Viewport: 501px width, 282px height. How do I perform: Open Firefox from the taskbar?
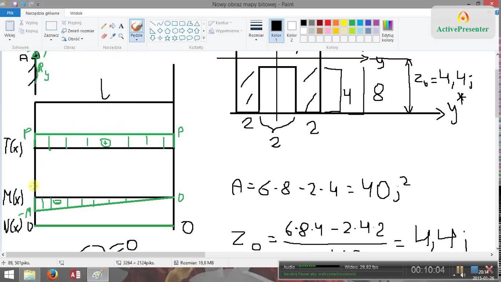(x=52, y=275)
